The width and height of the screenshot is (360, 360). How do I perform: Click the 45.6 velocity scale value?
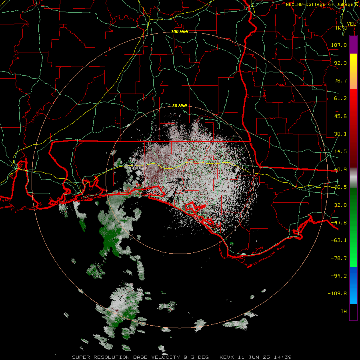(x=340, y=116)
